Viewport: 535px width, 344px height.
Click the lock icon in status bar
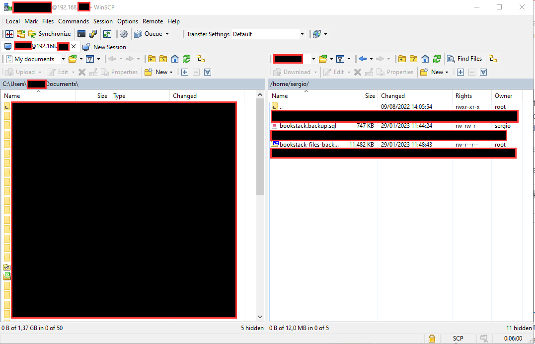click(432, 339)
